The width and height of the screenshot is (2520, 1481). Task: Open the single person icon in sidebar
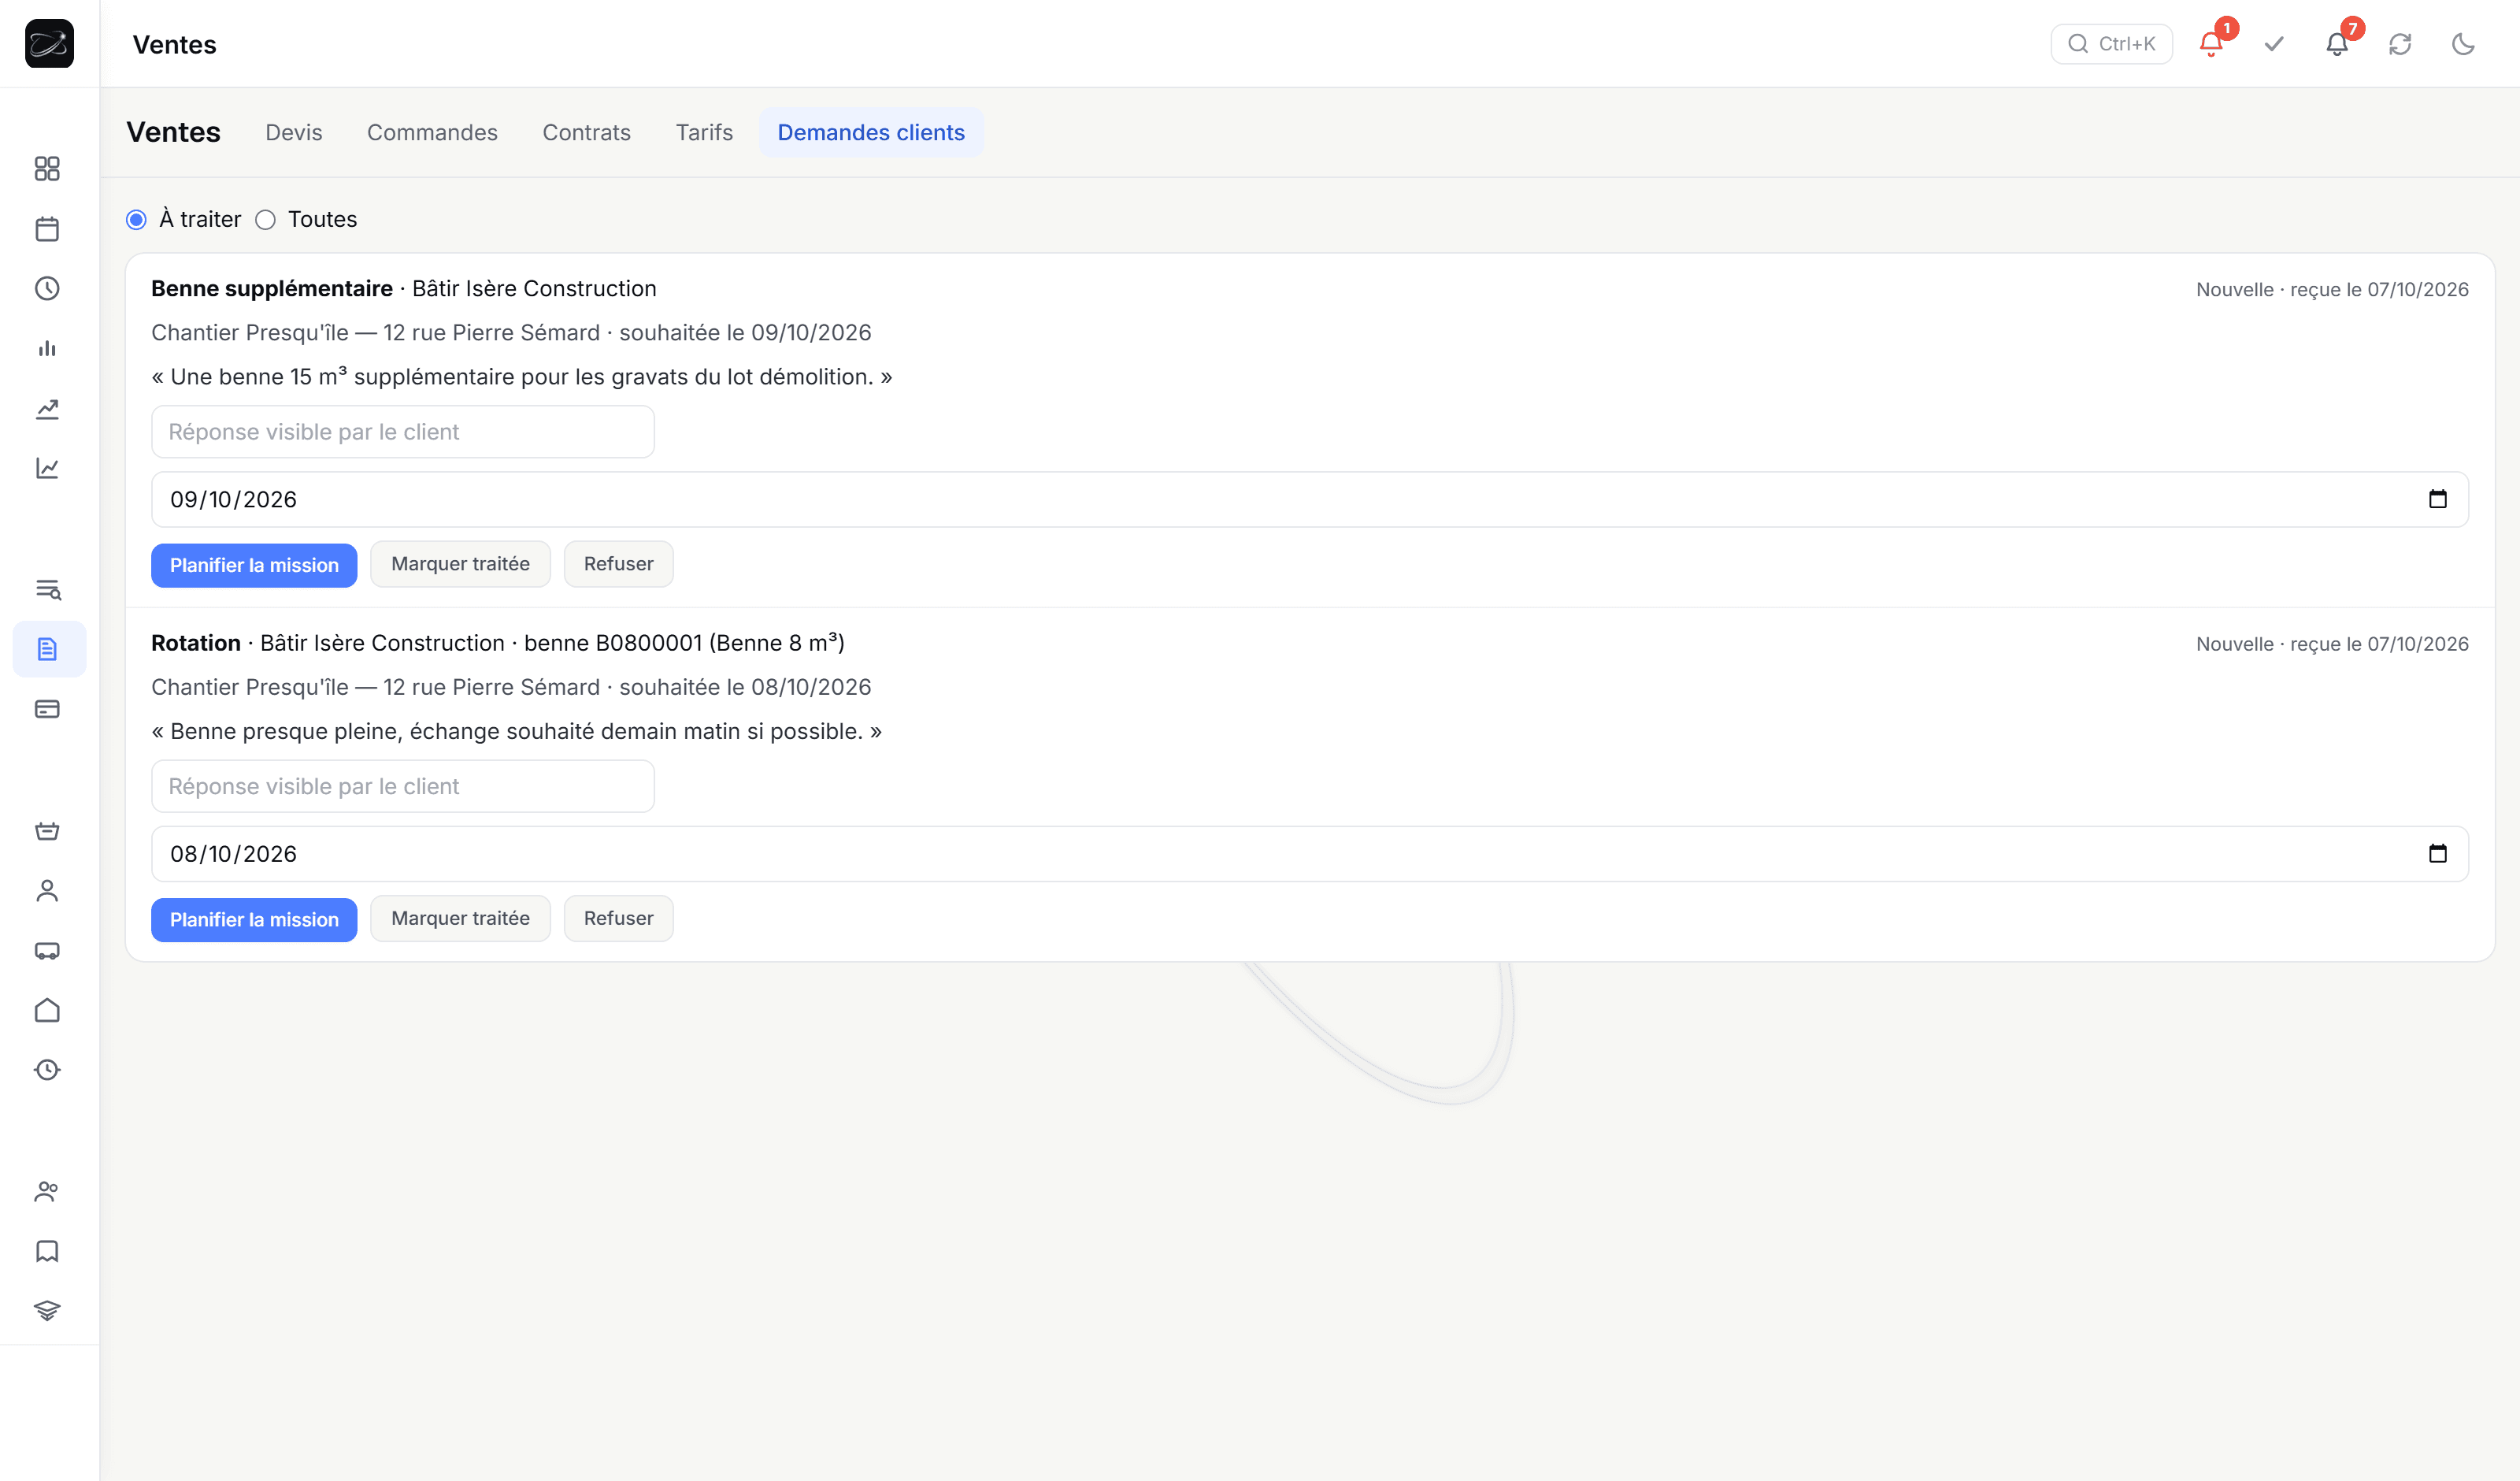click(47, 891)
